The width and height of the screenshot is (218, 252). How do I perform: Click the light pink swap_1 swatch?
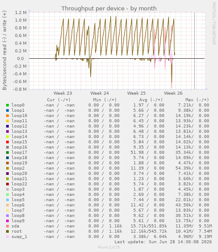7,237
